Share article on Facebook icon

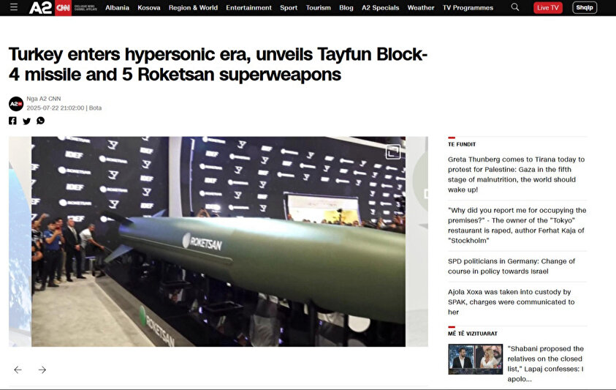coord(12,121)
